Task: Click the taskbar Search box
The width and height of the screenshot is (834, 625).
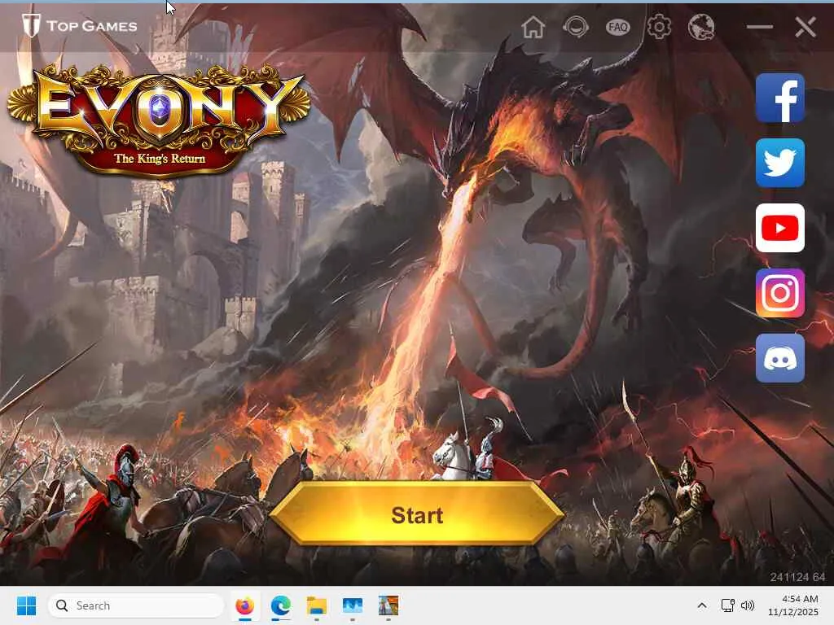Action: (x=136, y=605)
